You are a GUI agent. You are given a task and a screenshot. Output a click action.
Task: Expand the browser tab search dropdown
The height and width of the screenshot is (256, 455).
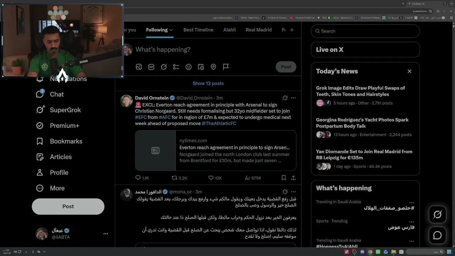pyautogui.click(x=451, y=4)
